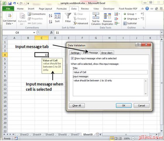Open the Developer ribbon tab
Viewport: 164px width, 141px height.
(109, 9)
